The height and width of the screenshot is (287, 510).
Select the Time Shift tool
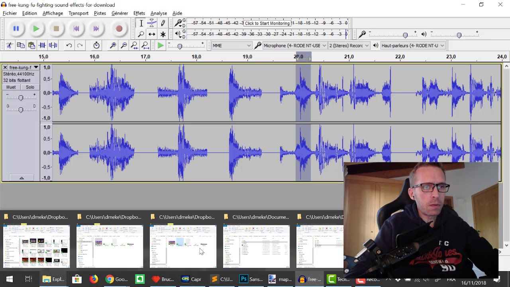[x=152, y=34]
